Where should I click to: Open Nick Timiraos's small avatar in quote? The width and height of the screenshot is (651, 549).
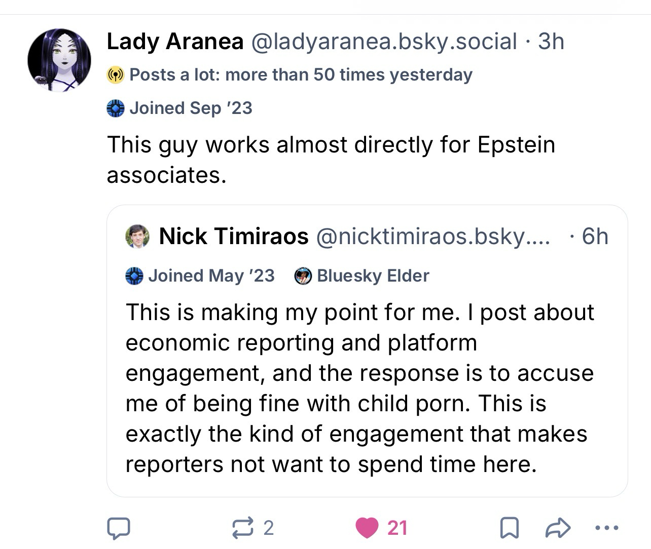(137, 237)
